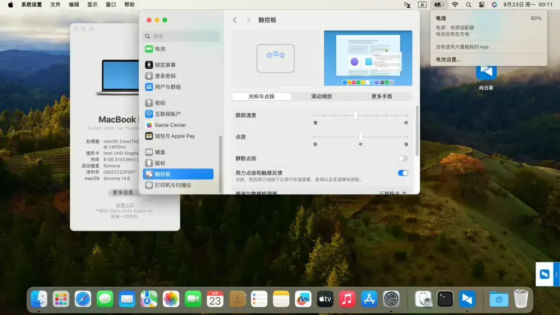Launch Disk Utility from the Dock
Screen dimensions: 560x315
(x=423, y=299)
